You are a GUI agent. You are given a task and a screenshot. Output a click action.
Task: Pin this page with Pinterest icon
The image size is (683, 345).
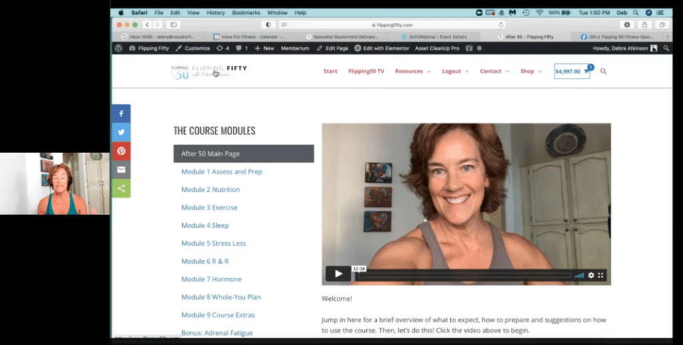[x=121, y=151]
